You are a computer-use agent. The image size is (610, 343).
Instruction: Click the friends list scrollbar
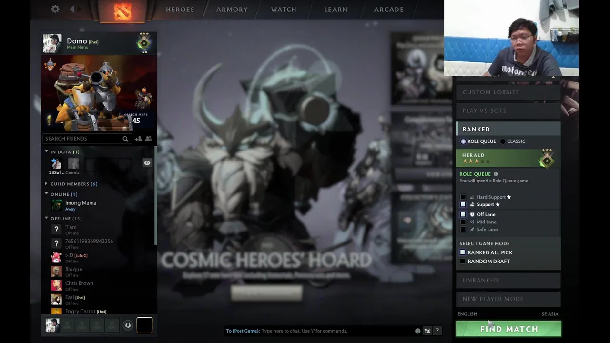pos(155,195)
